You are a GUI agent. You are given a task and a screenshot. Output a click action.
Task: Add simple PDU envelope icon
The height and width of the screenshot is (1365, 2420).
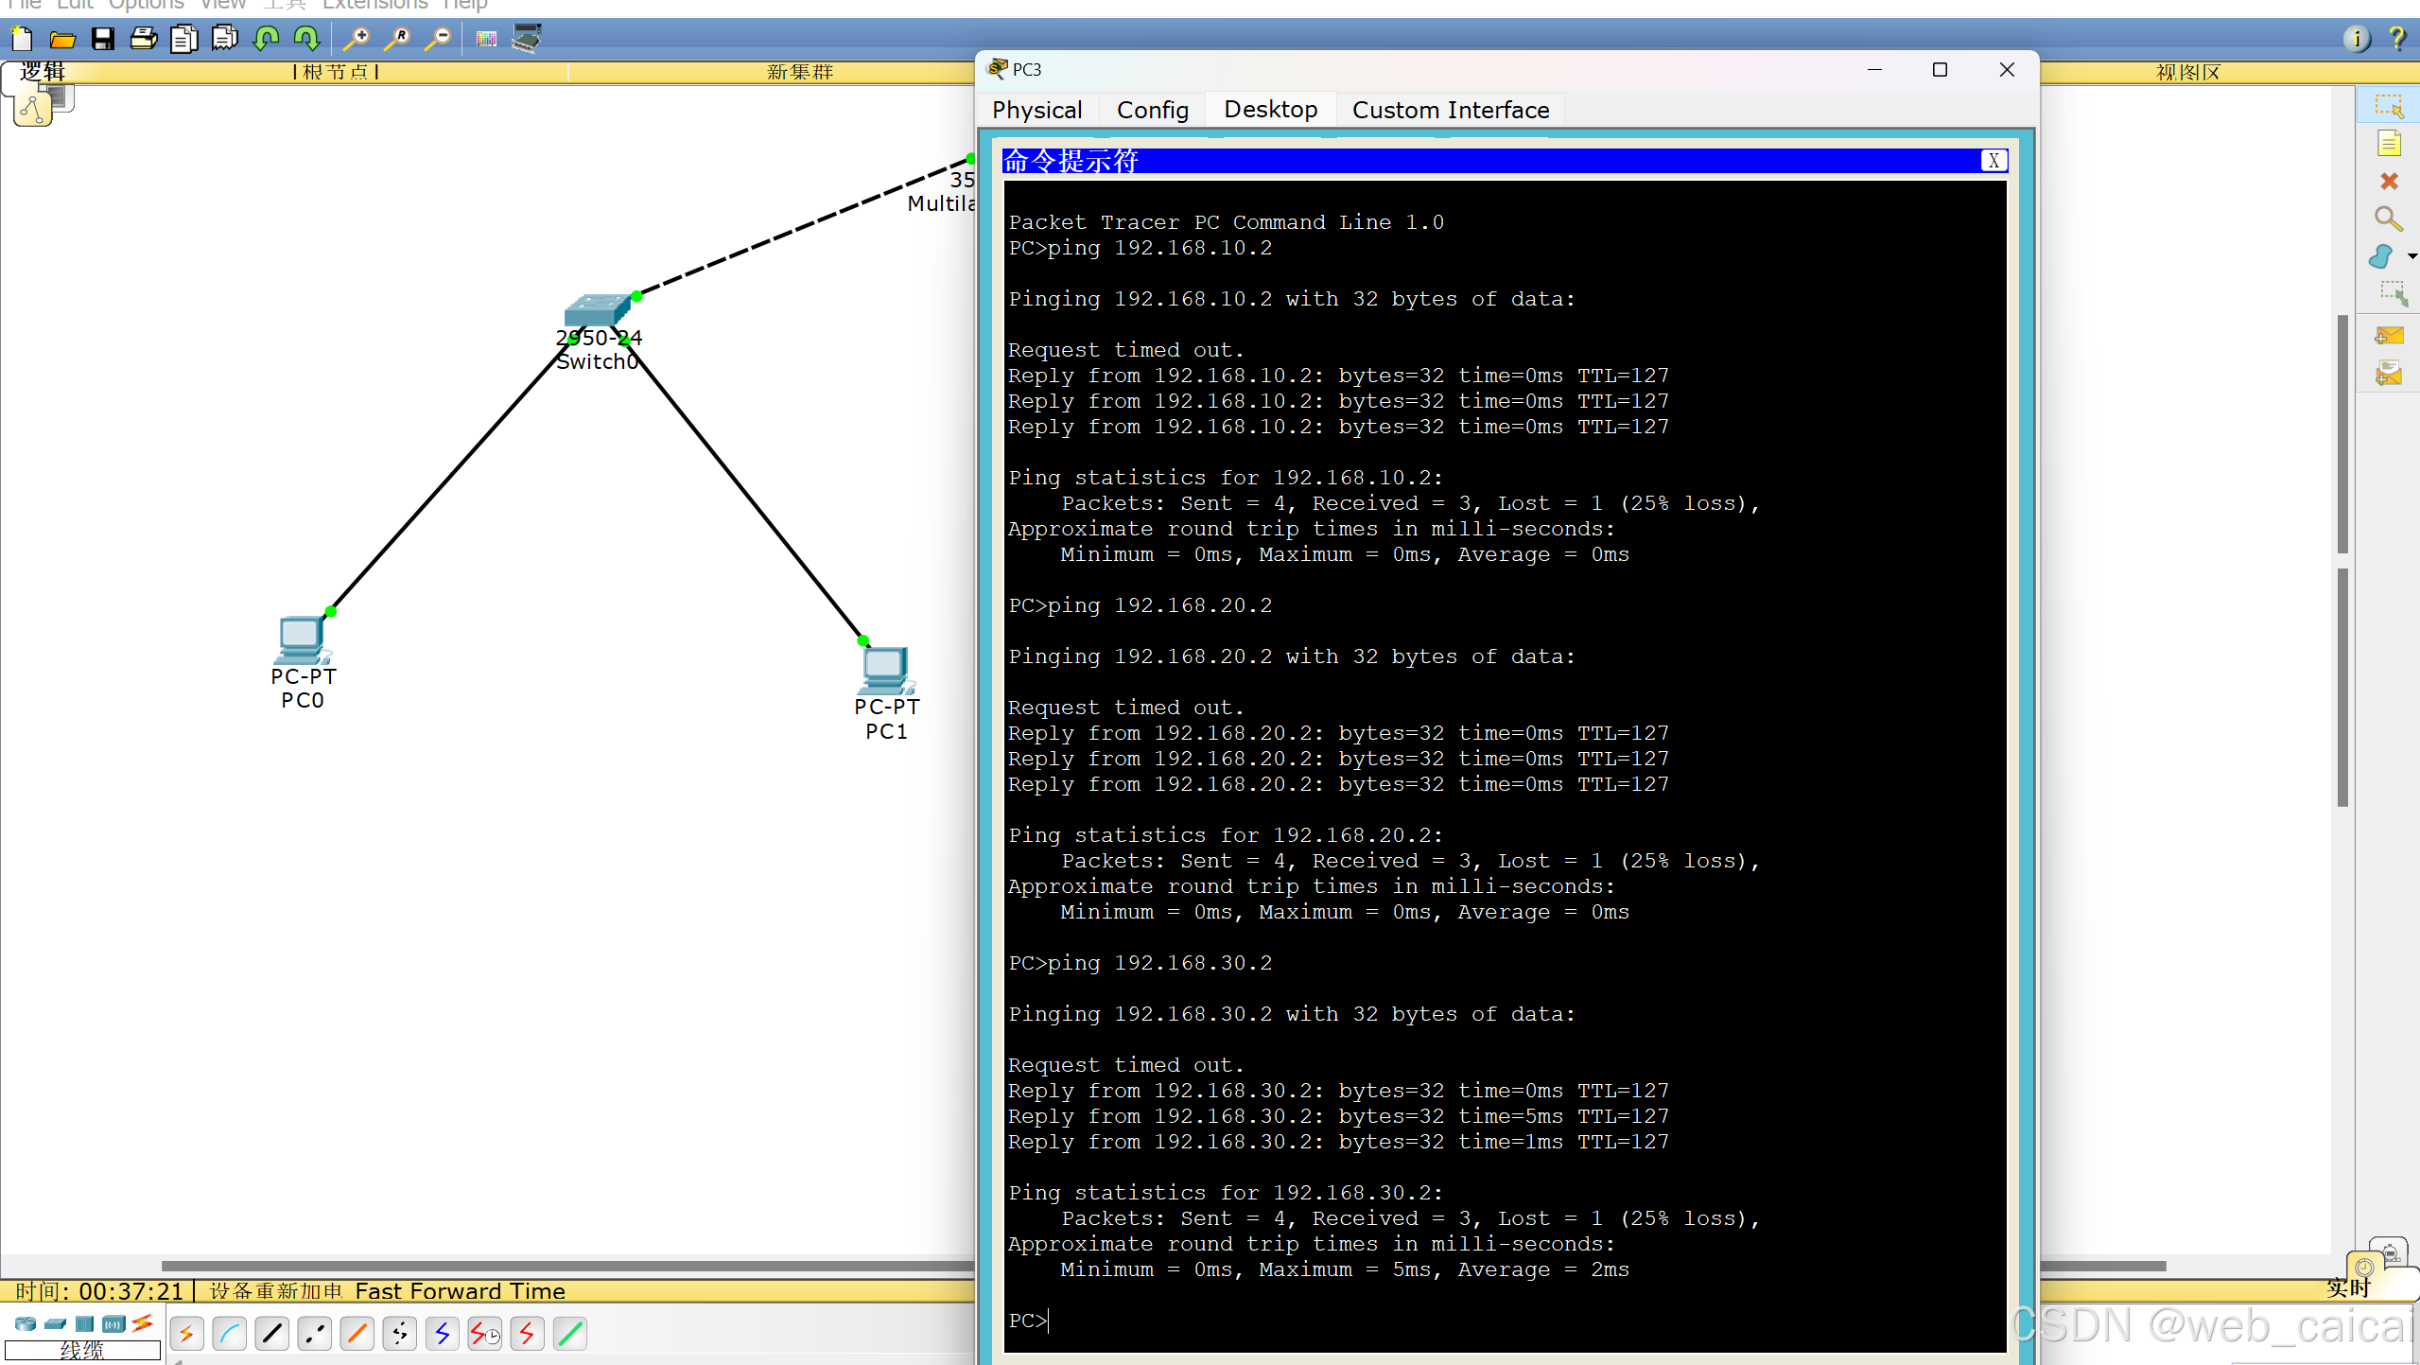(2389, 336)
